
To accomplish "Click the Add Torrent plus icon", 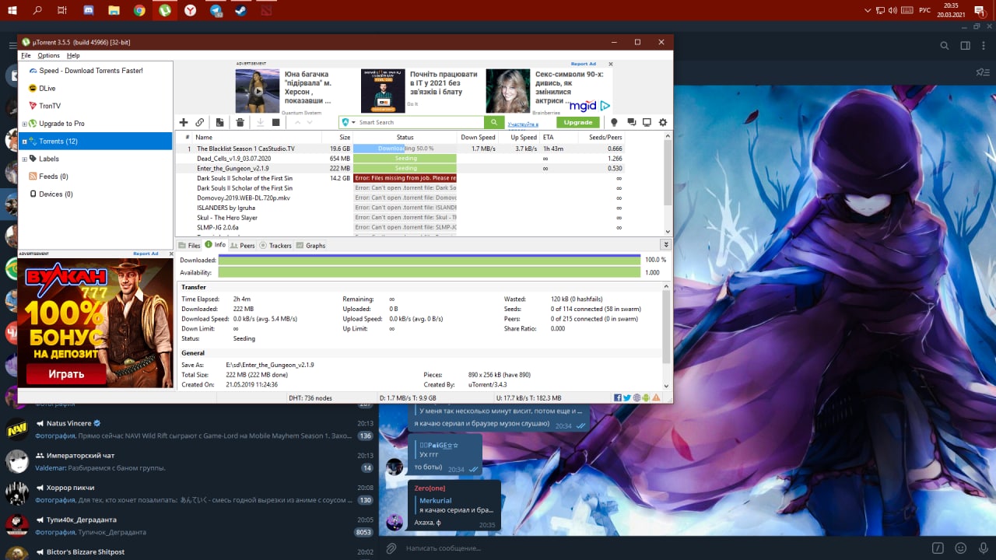I will point(184,122).
